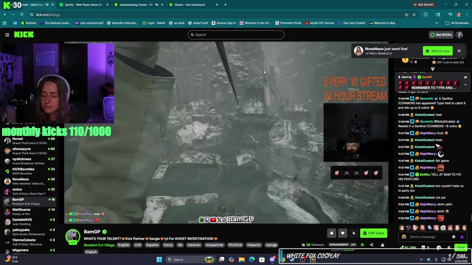
Task: Go back to previous page
Action: [x=5, y=15]
